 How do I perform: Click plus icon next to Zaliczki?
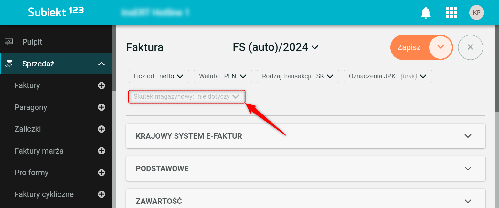(101, 129)
